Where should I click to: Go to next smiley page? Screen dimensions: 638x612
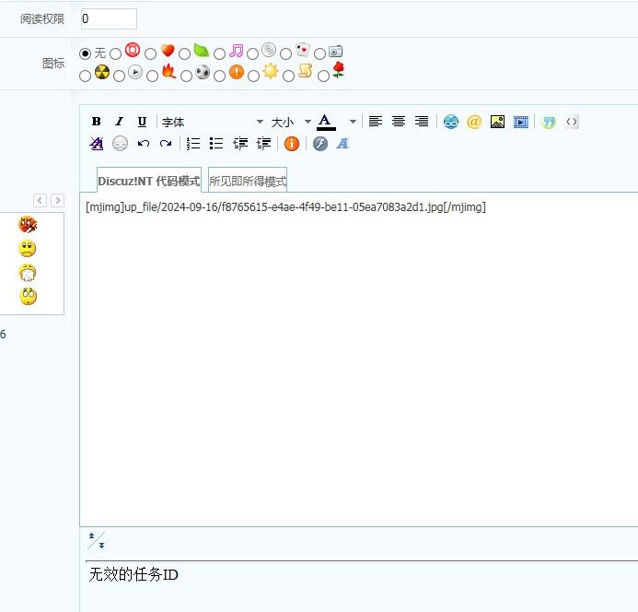[x=57, y=201]
